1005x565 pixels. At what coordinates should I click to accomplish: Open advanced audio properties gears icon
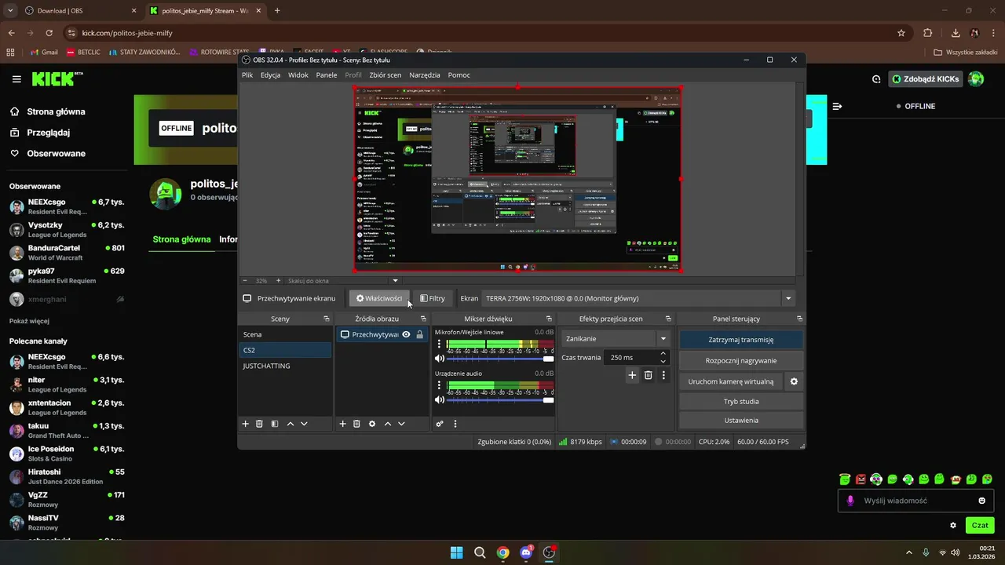(440, 424)
